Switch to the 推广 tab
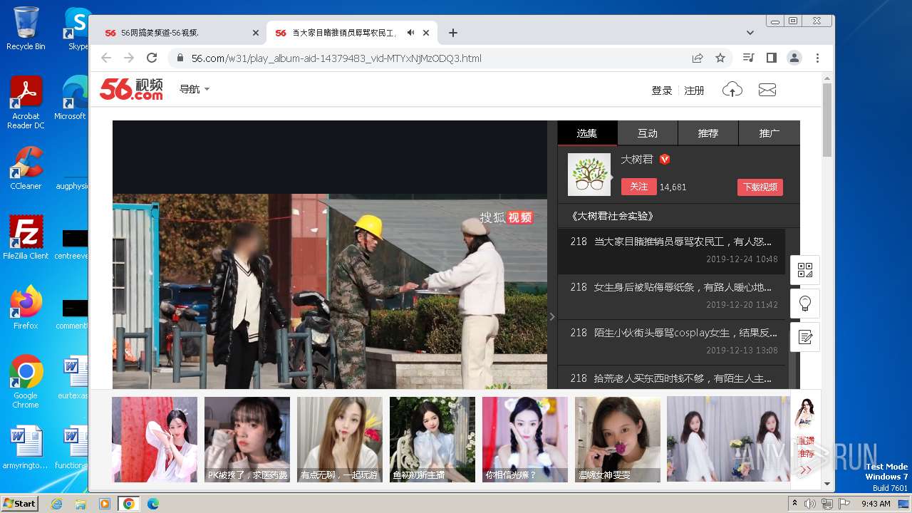 (769, 133)
